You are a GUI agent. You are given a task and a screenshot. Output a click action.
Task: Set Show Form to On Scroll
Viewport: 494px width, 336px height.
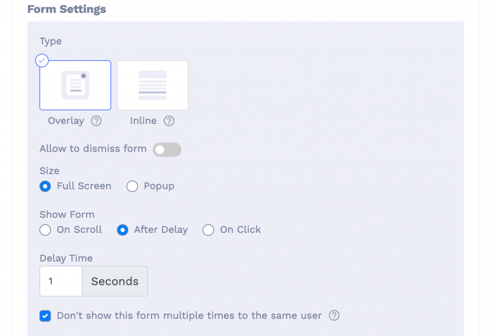[45, 230]
